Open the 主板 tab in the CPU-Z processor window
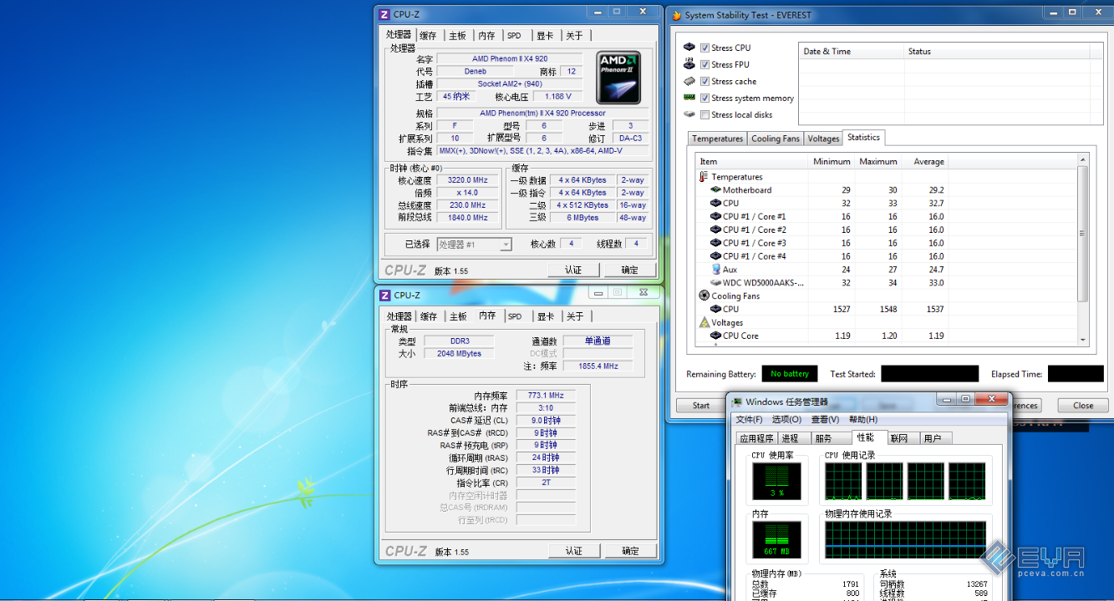The width and height of the screenshot is (1114, 601). pos(457,35)
